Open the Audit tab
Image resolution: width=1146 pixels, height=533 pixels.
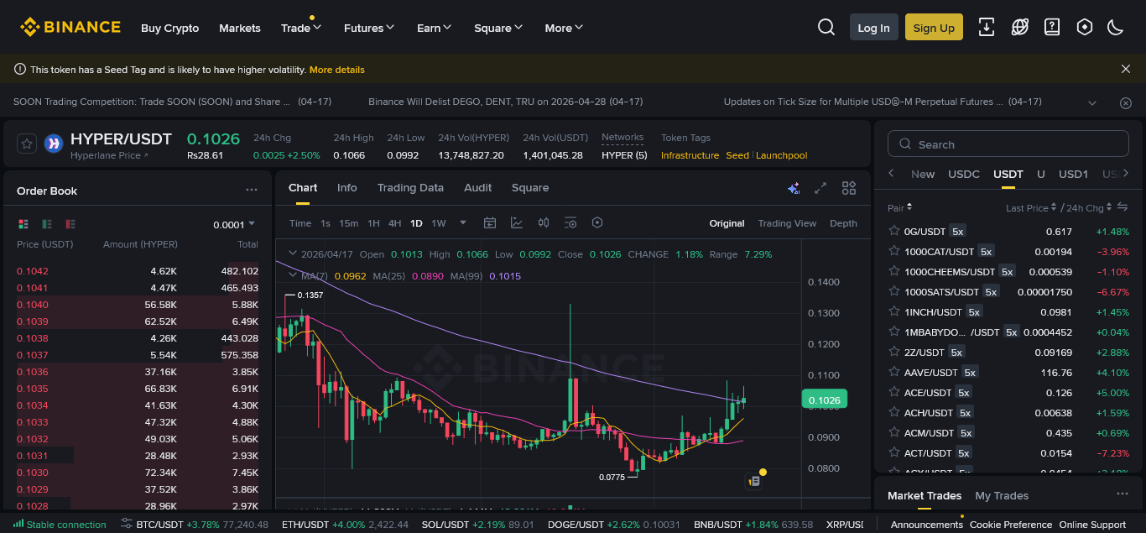pos(478,188)
